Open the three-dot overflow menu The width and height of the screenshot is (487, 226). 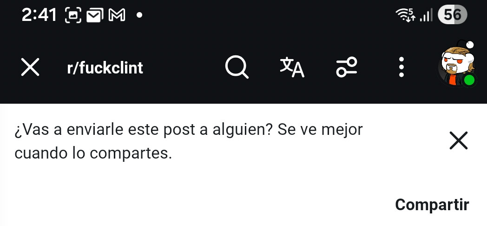point(401,67)
